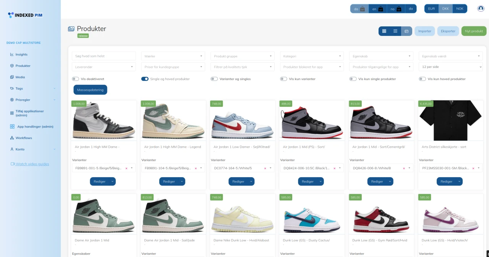Click the 'Søg hvad som helst' search field
Image resolution: width=489 pixels, height=257 pixels.
104,56
